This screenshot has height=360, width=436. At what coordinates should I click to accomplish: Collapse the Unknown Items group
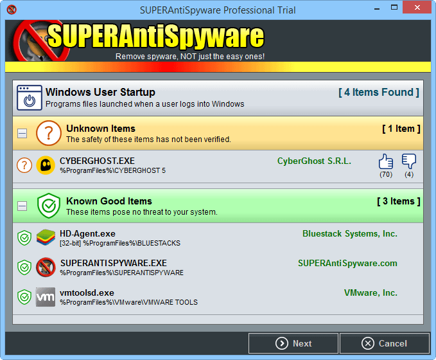[x=22, y=133]
